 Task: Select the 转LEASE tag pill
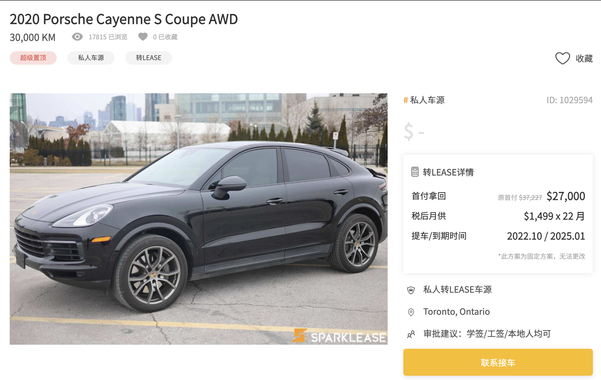(149, 58)
